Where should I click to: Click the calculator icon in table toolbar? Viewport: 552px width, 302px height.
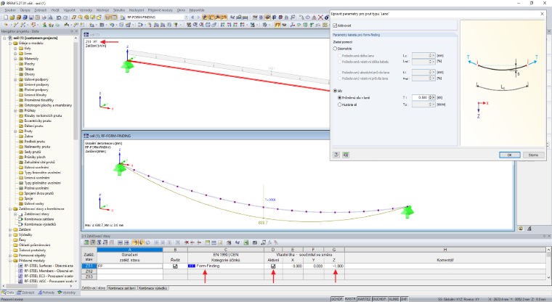click(254, 242)
